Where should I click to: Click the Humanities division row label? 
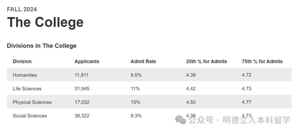click(25, 75)
